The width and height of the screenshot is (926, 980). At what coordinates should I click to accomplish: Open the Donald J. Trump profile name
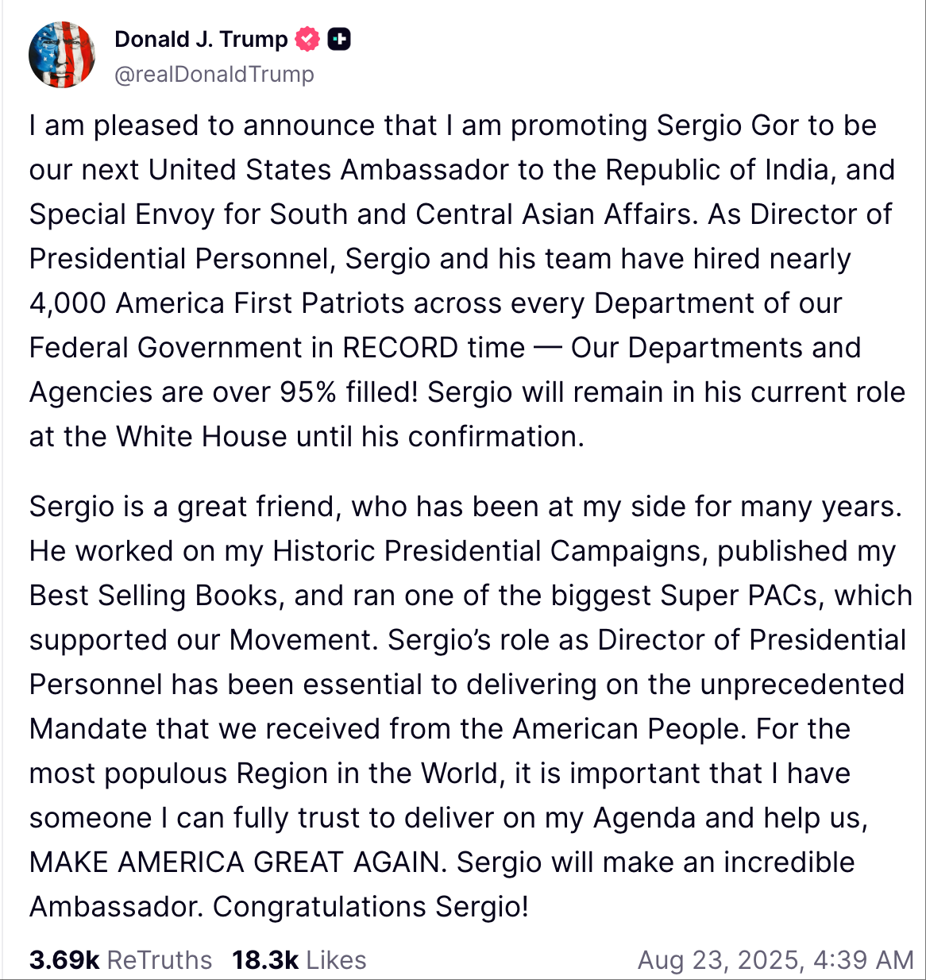tap(201, 39)
